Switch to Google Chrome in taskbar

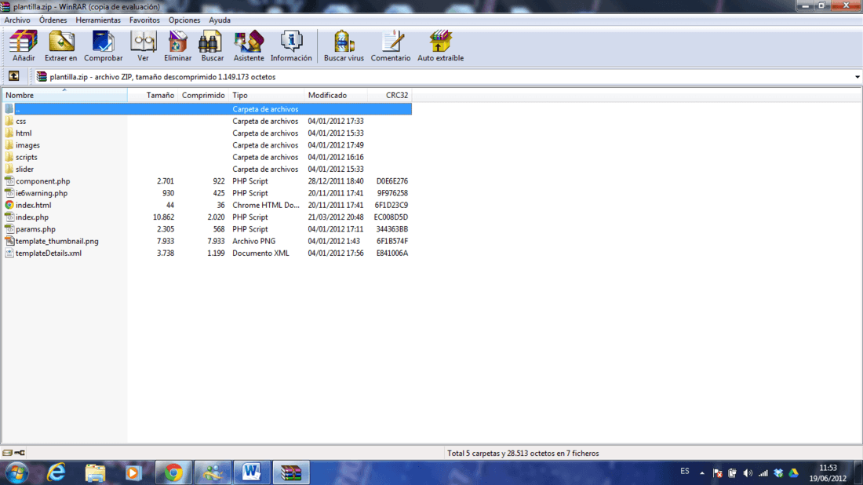173,472
